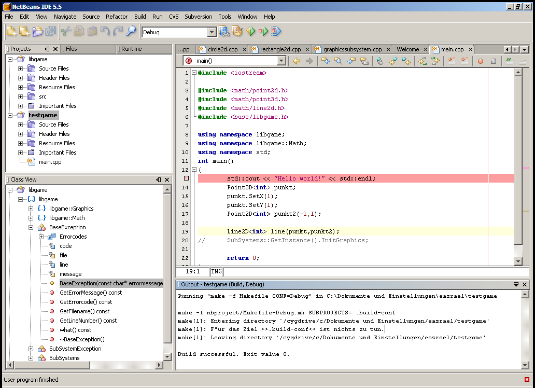Click the Run Main Project green arrow

pos(250,32)
